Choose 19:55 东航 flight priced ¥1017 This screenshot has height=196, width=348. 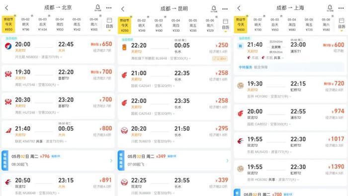(x=290, y=145)
